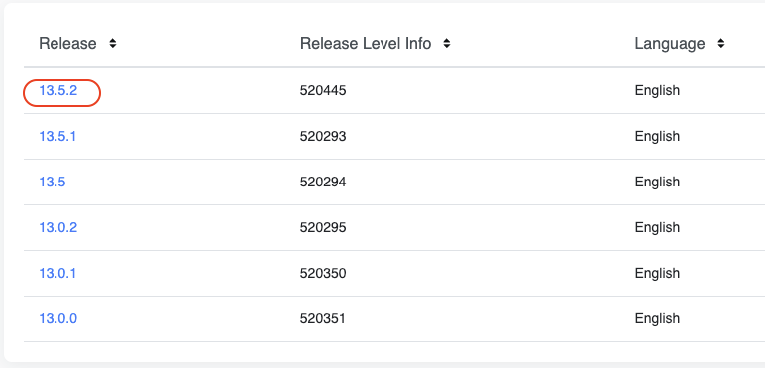
Task: Sort table by Release column arrow icon
Action: [x=113, y=44]
